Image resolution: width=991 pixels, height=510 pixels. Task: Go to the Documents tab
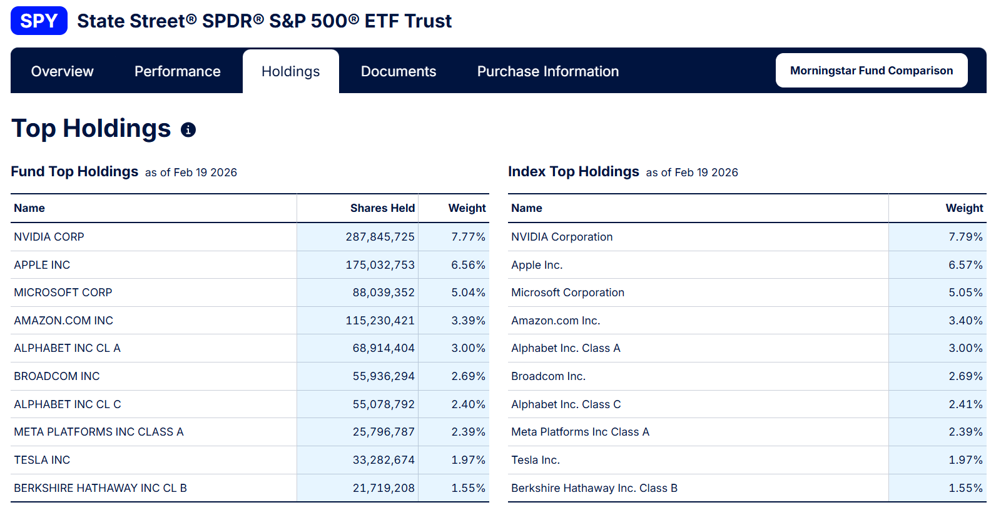pyautogui.click(x=399, y=71)
